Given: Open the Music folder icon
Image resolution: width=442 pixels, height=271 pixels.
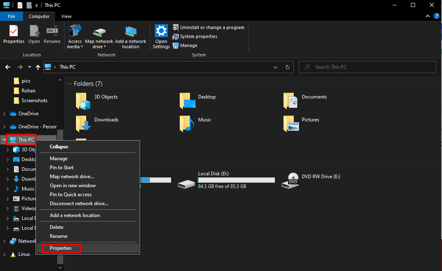Looking at the screenshot, I should [187, 123].
